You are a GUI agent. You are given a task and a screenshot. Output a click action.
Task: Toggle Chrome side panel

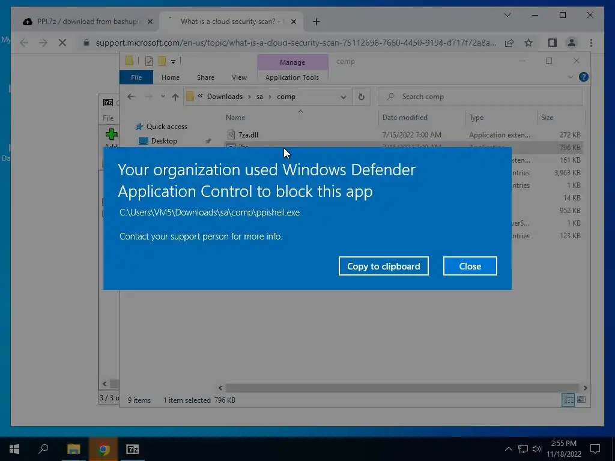click(x=553, y=43)
